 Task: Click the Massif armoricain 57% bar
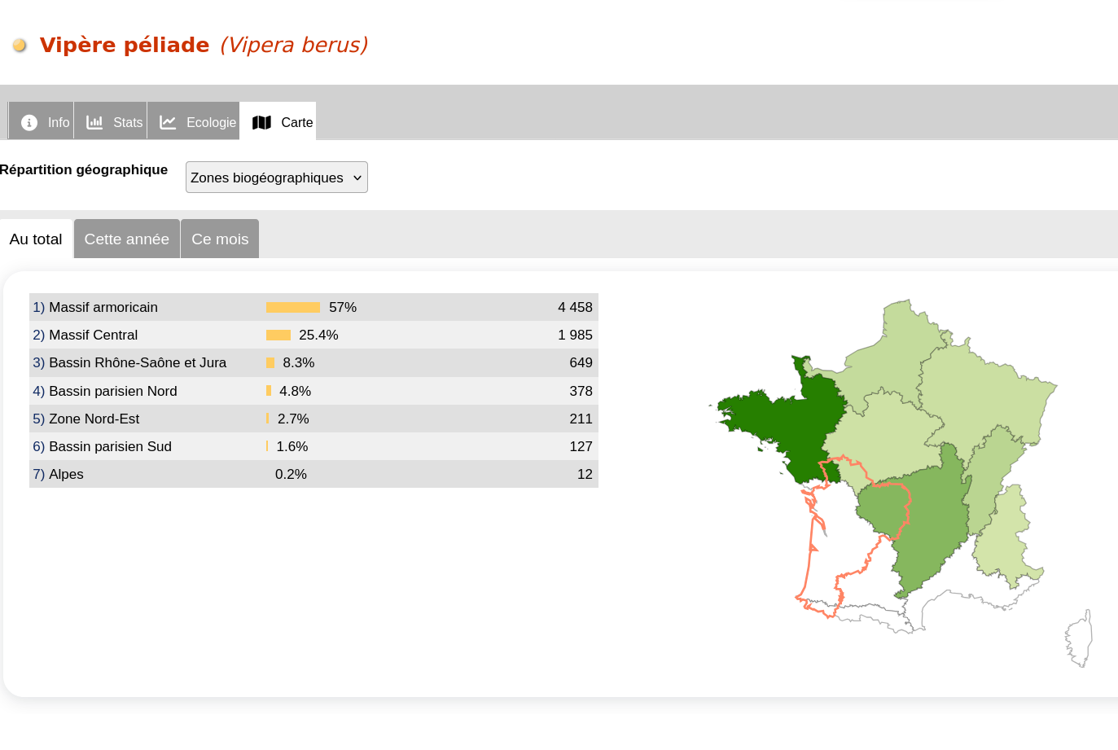pyautogui.click(x=293, y=307)
